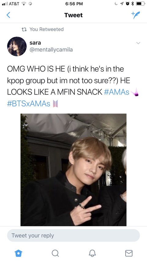
Task: Click the You Retweeted label
Action: point(47,29)
